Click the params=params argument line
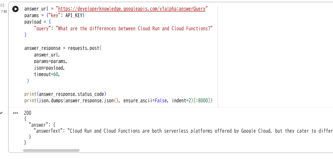 [50, 61]
